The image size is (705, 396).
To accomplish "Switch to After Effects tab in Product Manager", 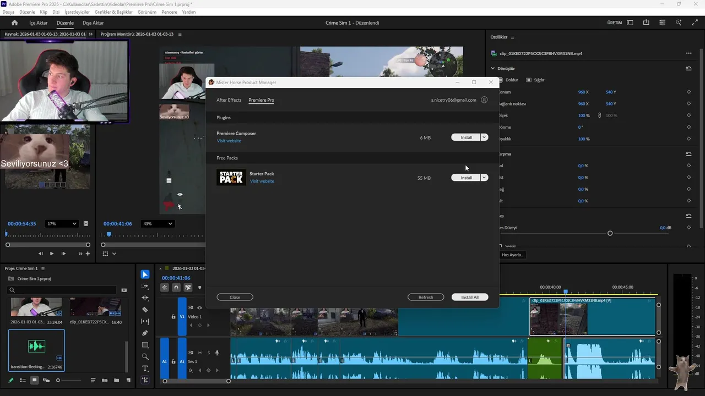I will pyautogui.click(x=229, y=100).
